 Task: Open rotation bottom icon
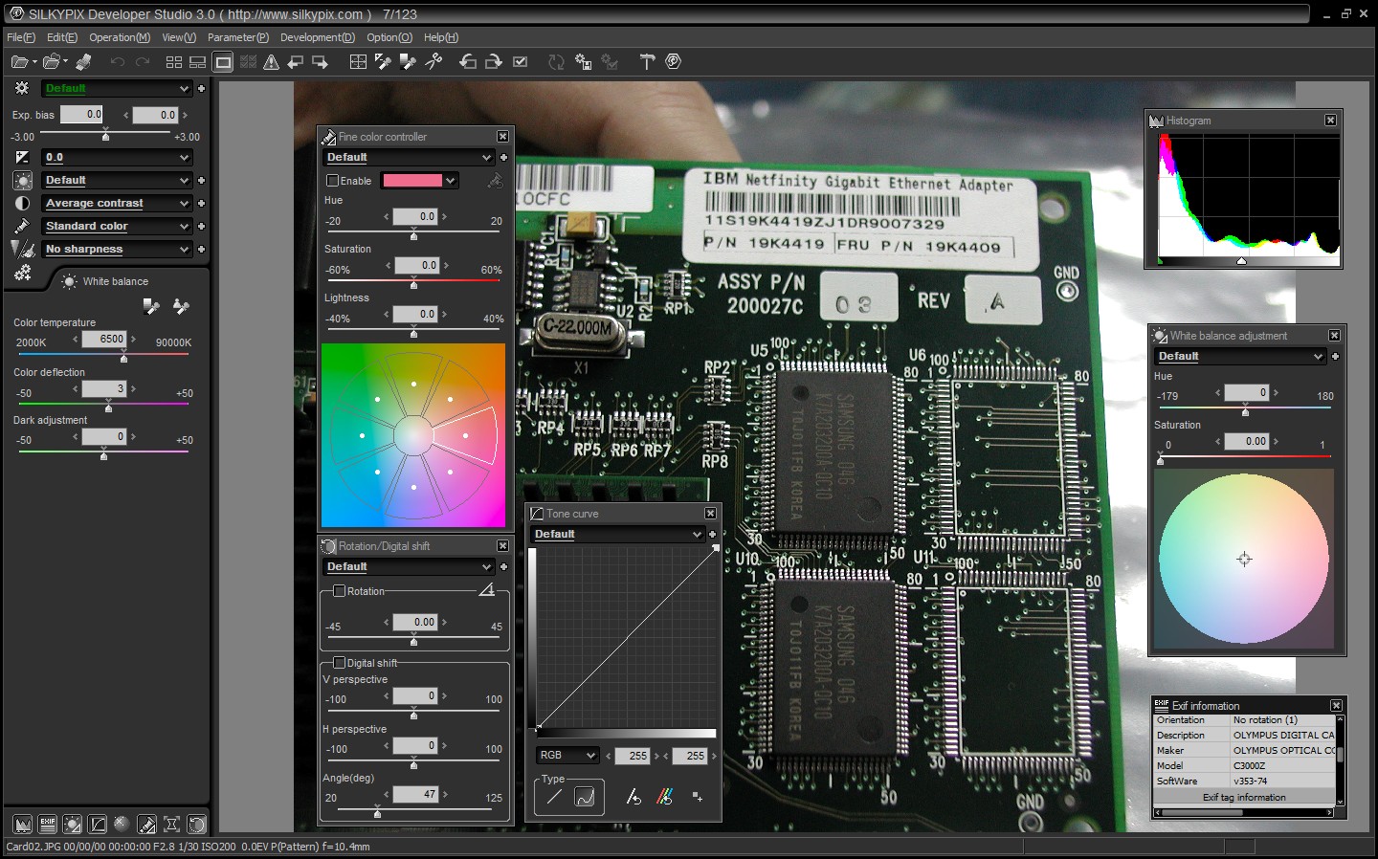coord(196,825)
